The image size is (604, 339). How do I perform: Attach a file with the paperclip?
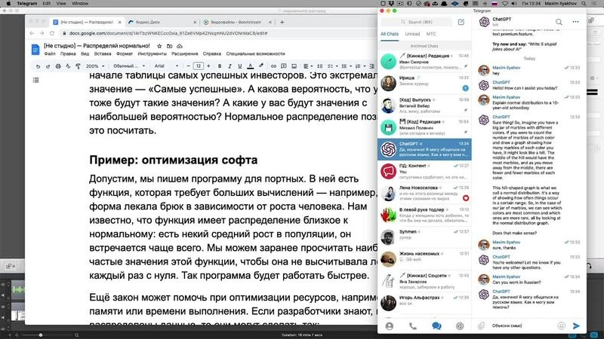(482, 325)
